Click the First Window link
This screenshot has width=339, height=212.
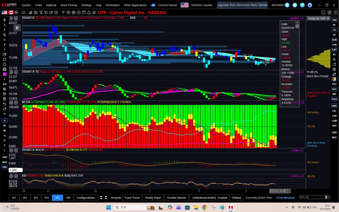285,198
